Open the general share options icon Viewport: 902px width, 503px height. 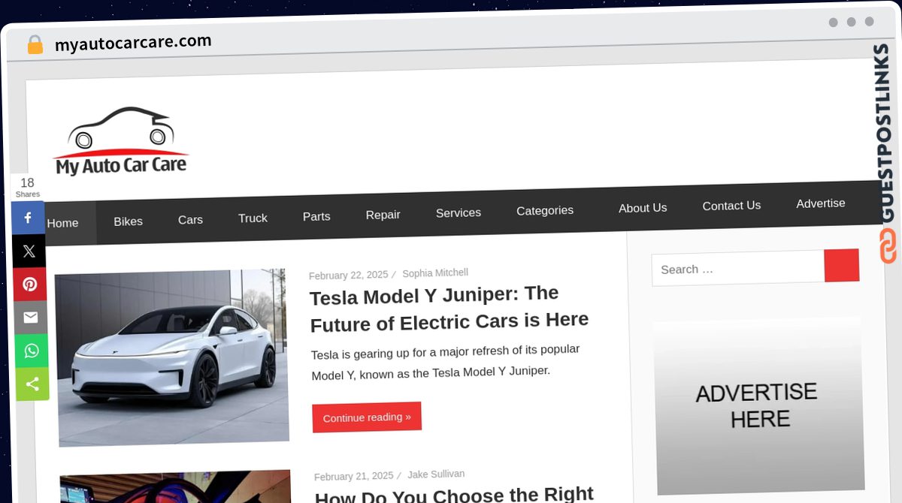32,384
